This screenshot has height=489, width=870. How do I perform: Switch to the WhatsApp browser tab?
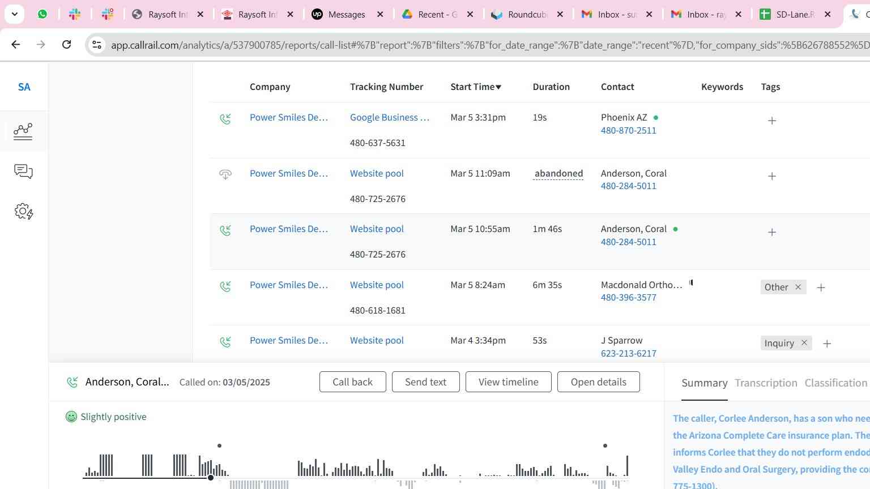point(42,14)
